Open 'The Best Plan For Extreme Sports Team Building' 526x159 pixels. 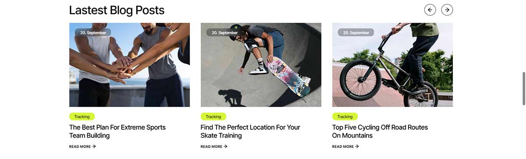pyautogui.click(x=117, y=131)
